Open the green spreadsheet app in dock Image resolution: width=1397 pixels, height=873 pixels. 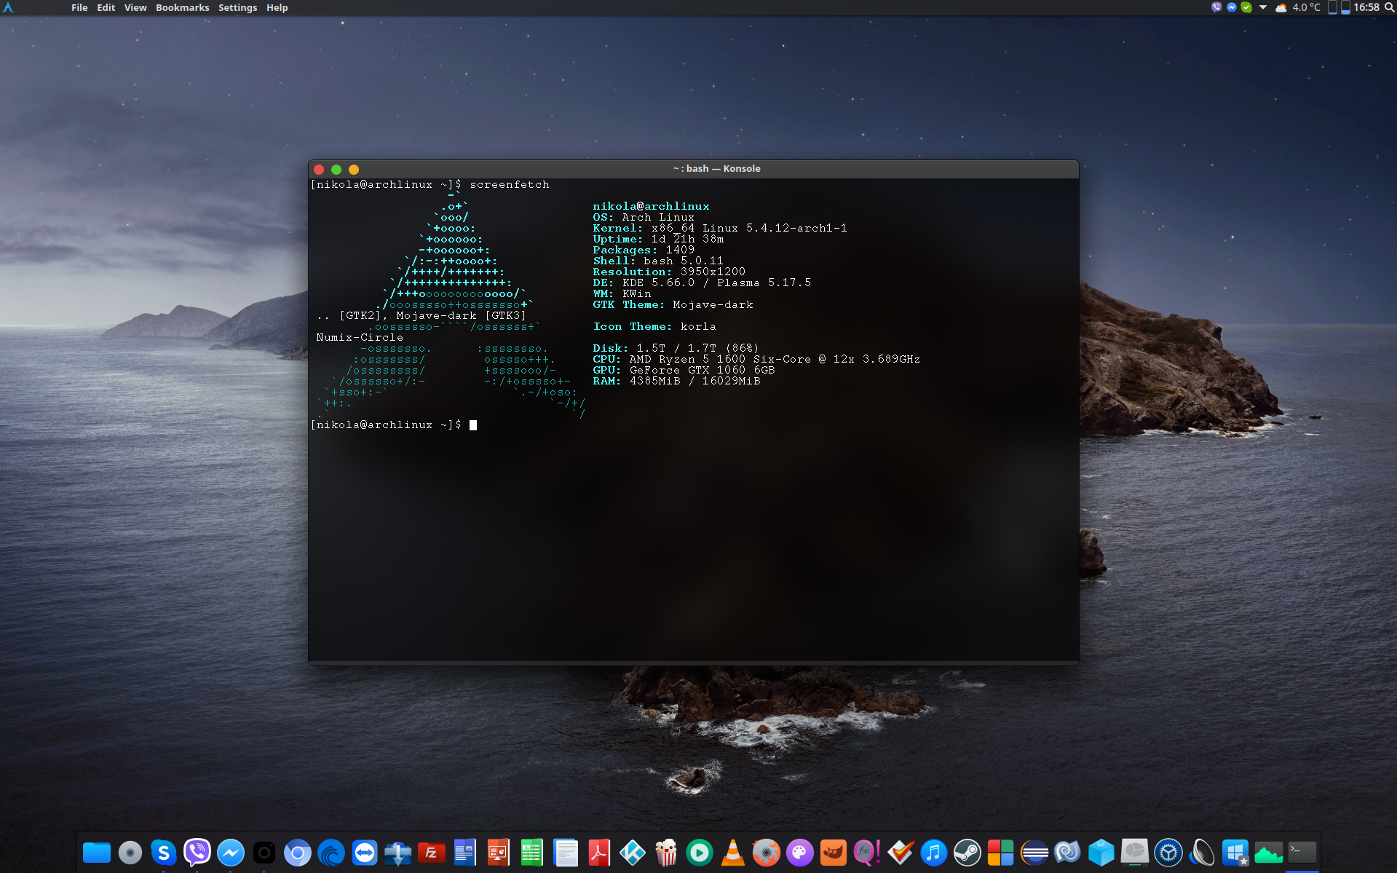[x=532, y=853]
